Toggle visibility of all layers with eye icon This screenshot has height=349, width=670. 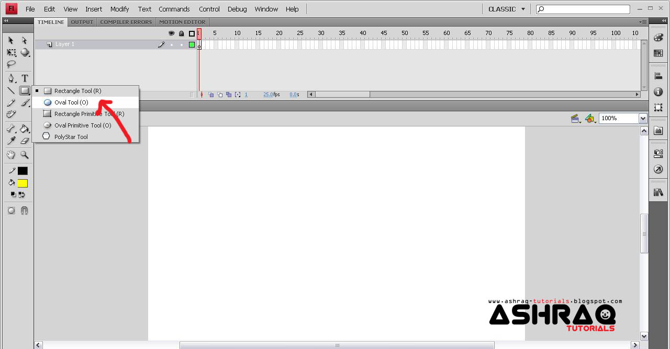click(x=171, y=33)
